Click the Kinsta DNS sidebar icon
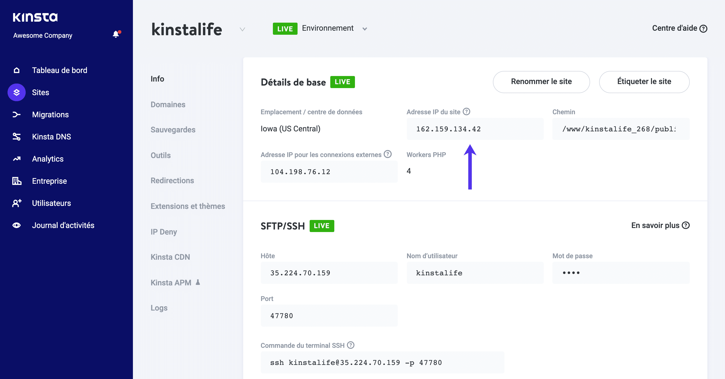 17,137
